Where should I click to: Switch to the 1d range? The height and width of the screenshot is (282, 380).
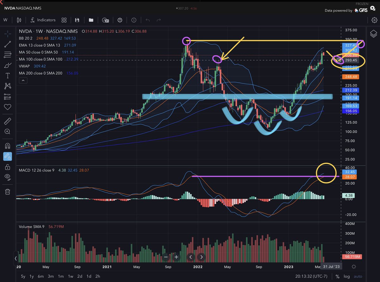pyautogui.click(x=89, y=276)
